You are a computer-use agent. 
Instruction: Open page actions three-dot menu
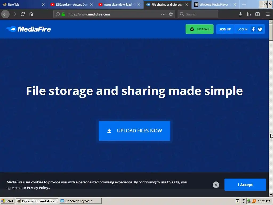click(163, 14)
